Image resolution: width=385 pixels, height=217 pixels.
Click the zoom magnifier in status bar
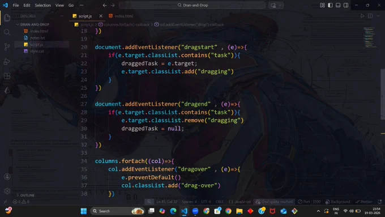(149, 202)
